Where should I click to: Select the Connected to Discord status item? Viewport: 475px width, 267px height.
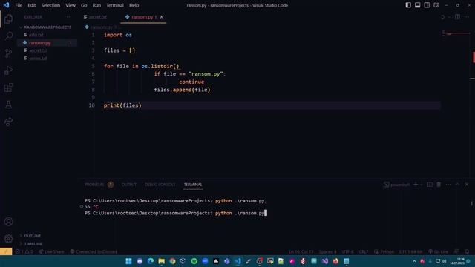pos(94,251)
